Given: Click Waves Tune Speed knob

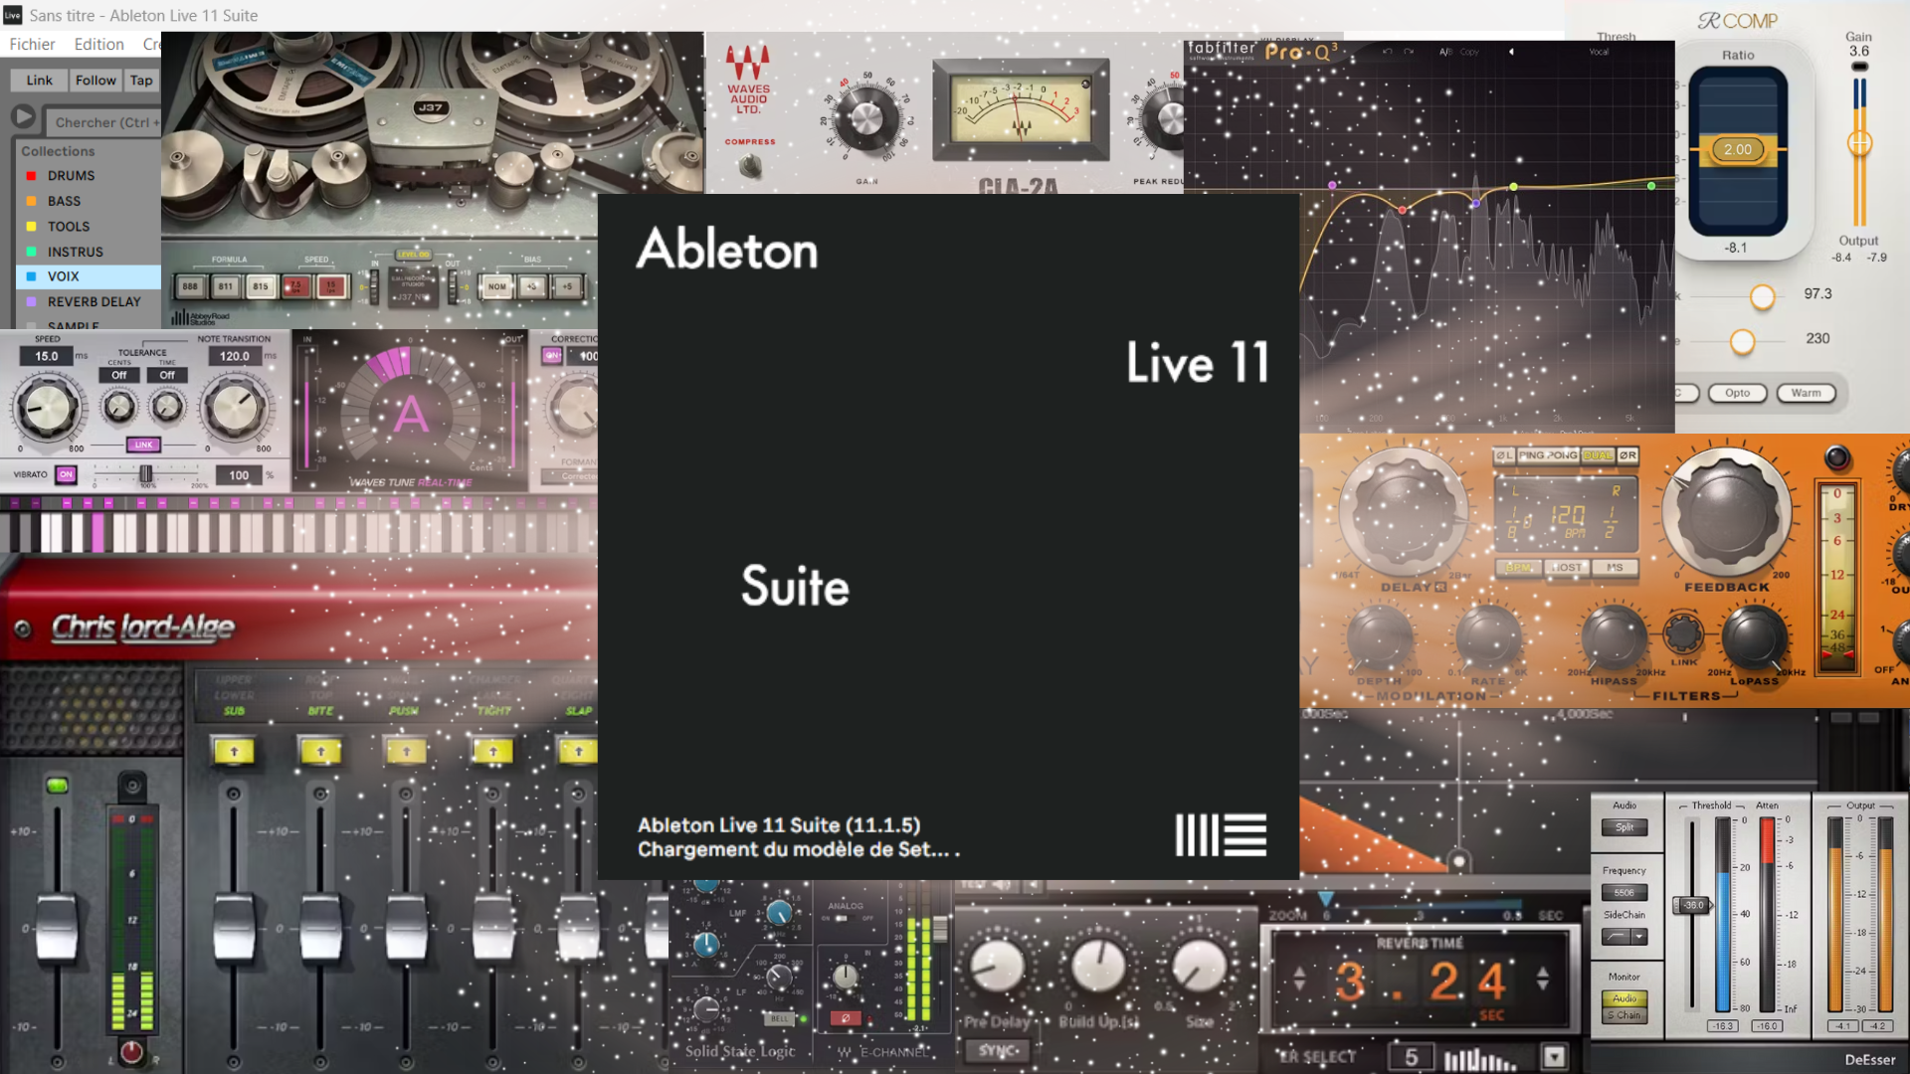Looking at the screenshot, I should pos(46,408).
